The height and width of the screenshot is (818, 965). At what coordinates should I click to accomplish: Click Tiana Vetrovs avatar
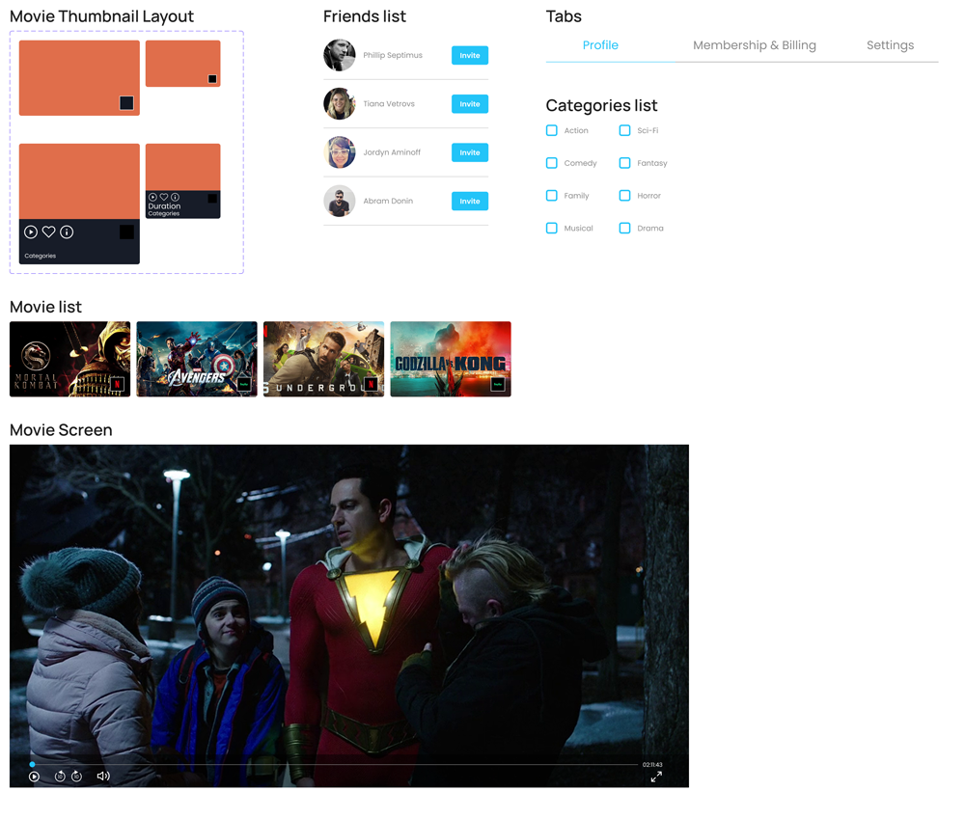[x=340, y=104]
